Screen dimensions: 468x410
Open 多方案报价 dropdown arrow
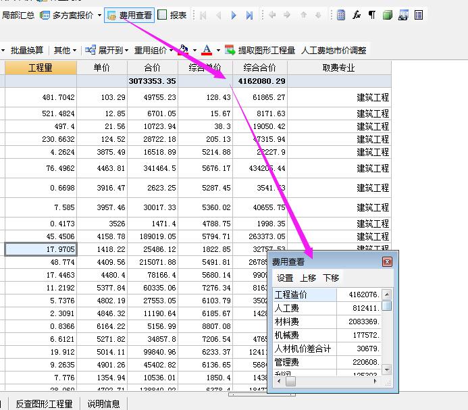99,15
